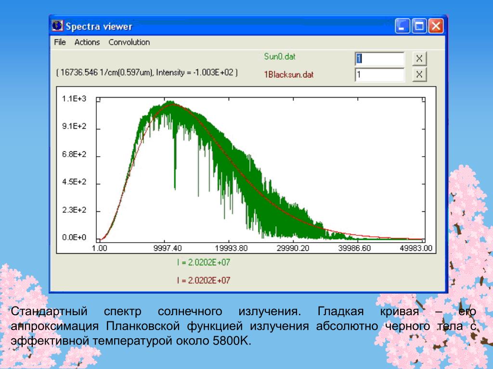Image resolution: width=493 pixels, height=369 pixels.
Task: Click the 9.1E+2 y-axis label
Action: [74, 126]
